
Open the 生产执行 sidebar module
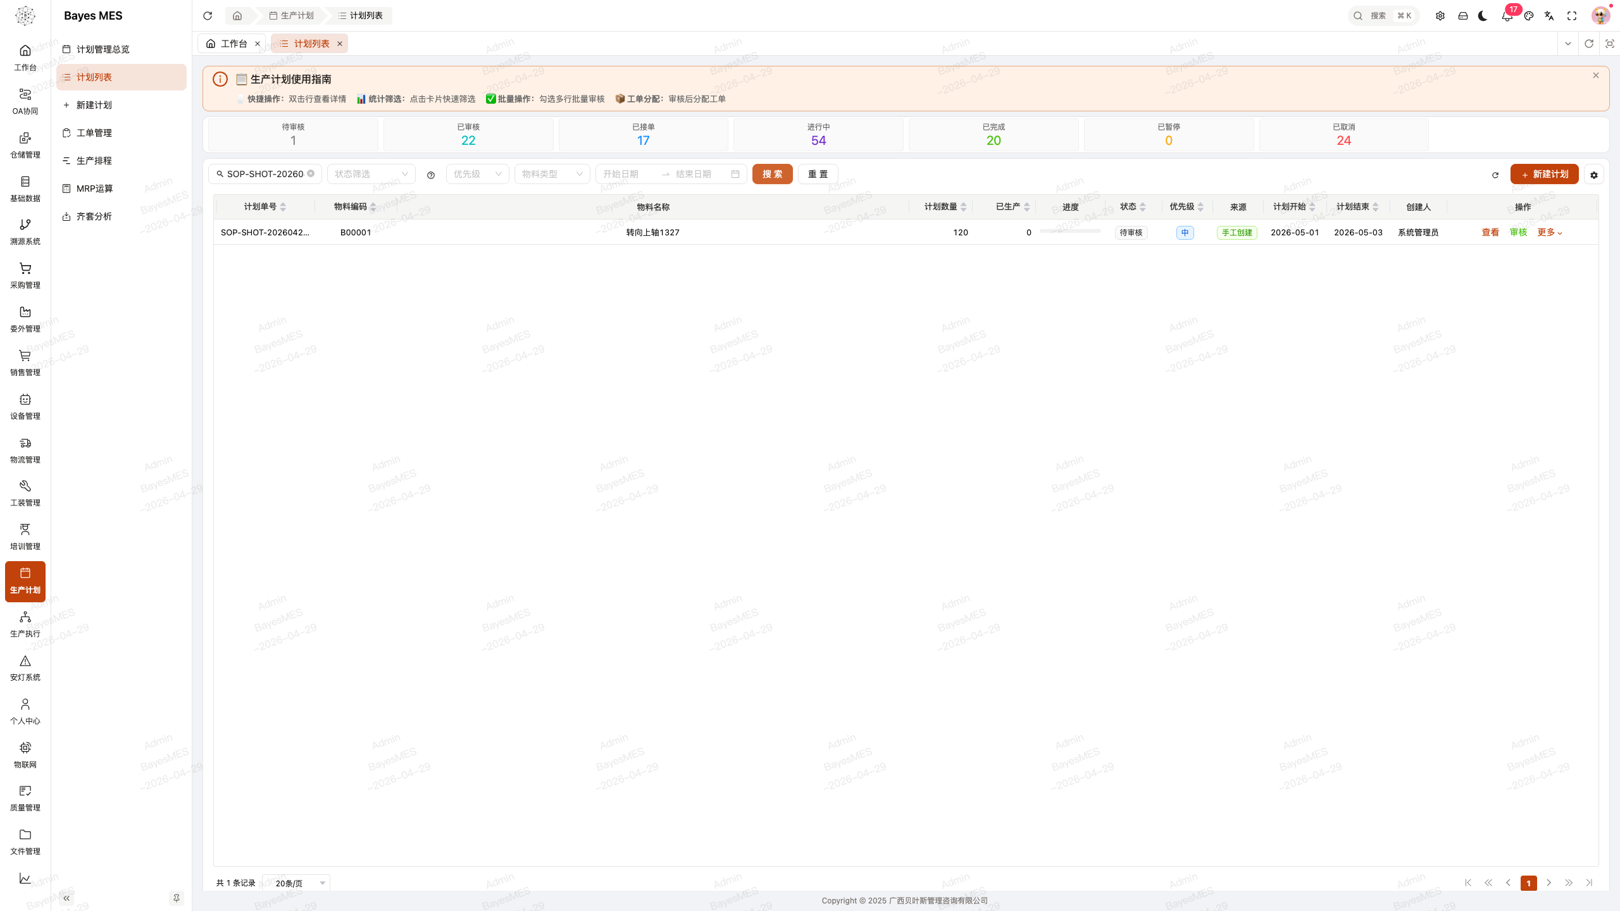pos(25,624)
